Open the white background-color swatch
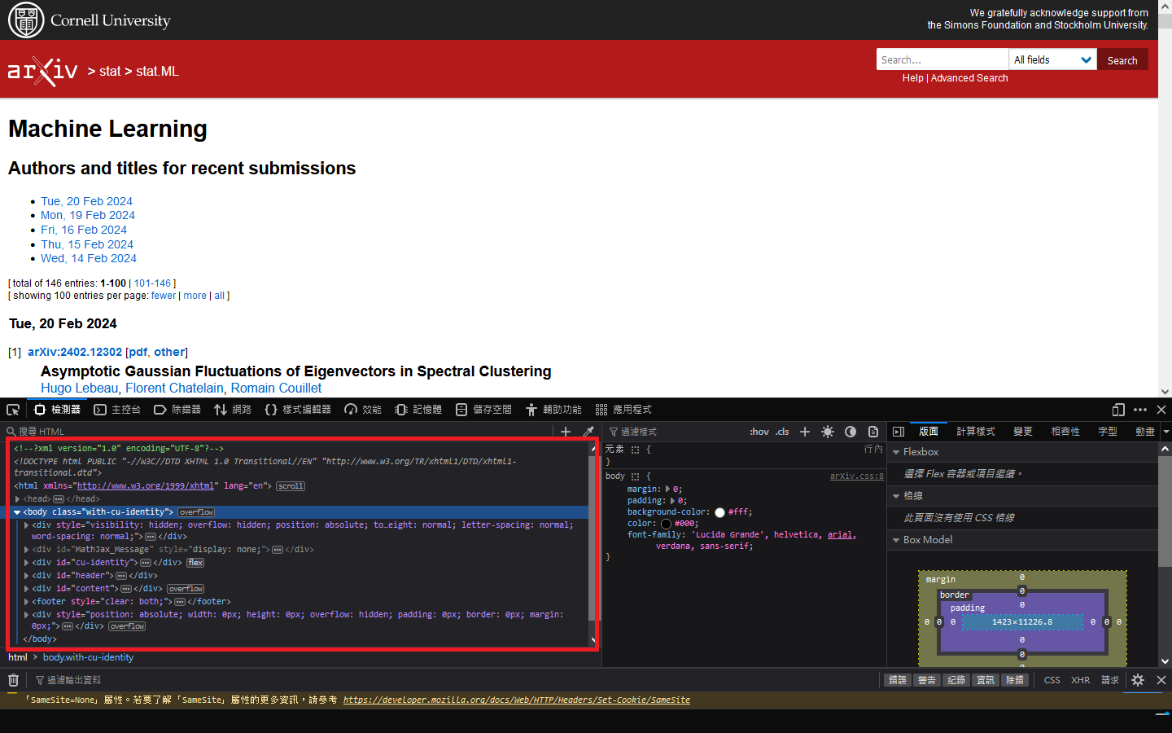Screen dimensions: 1172x733 coord(719,512)
